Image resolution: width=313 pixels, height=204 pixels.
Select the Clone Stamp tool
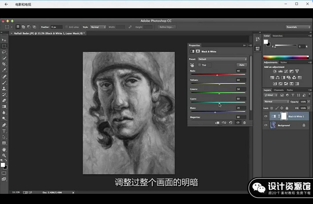click(x=4, y=89)
